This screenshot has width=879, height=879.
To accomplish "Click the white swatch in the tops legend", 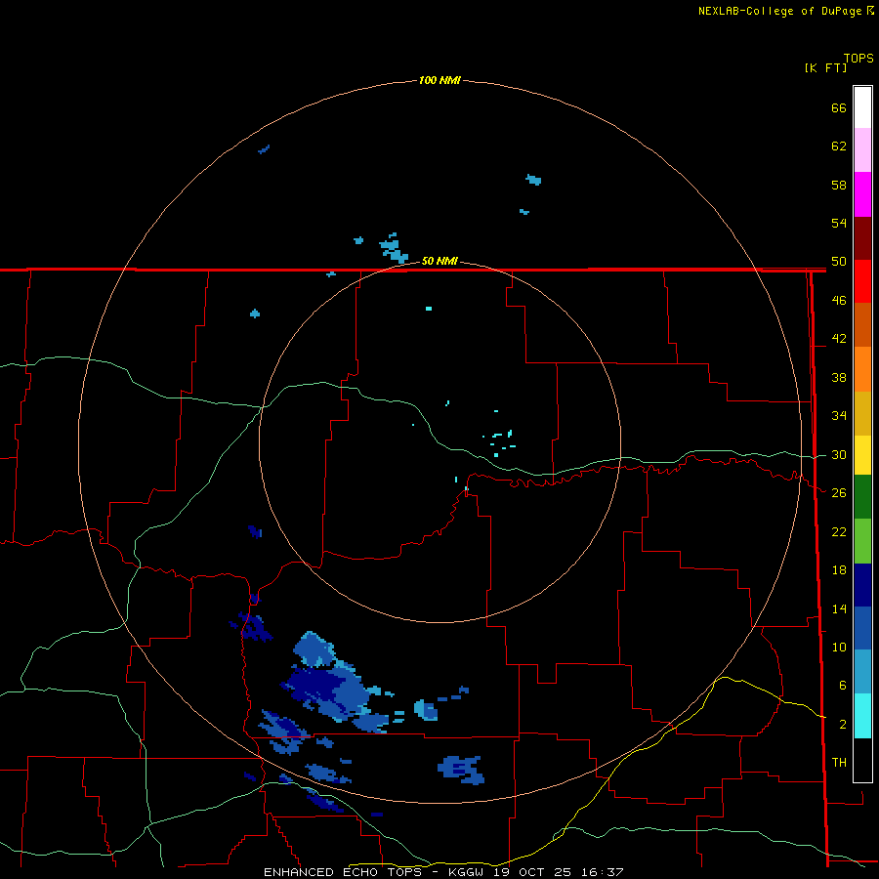I will click(862, 107).
